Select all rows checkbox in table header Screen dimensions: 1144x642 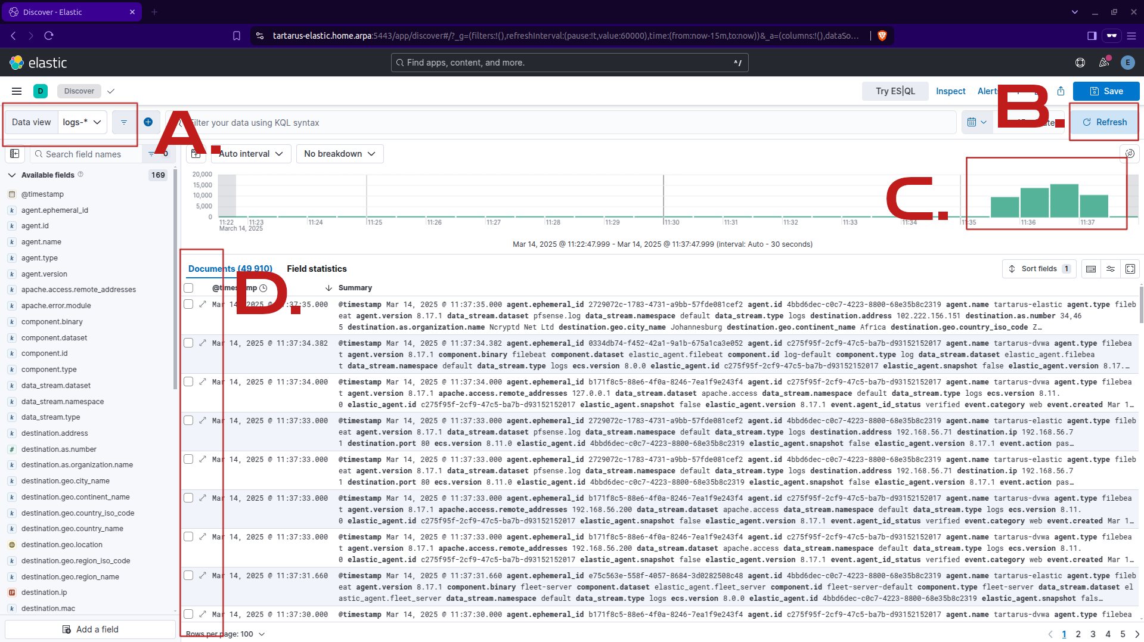188,288
